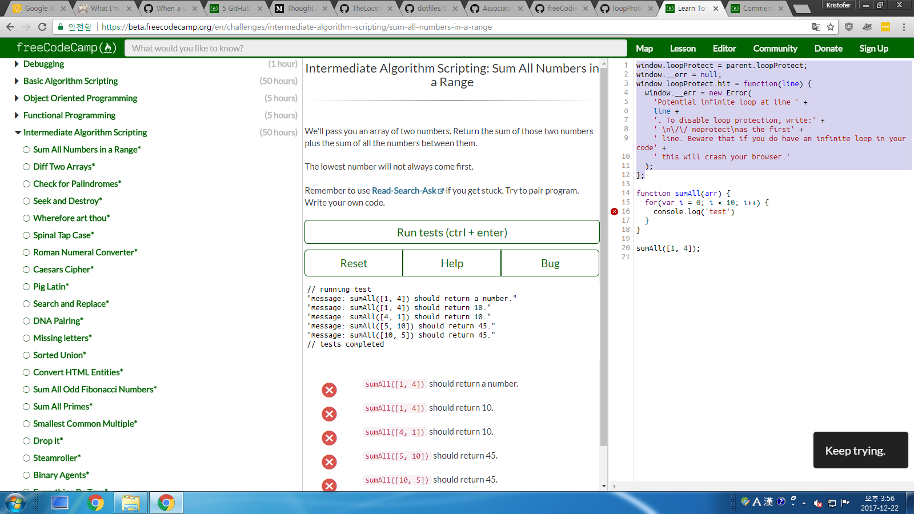
Task: Expand the Functional Programming section
Action: [x=16, y=115]
